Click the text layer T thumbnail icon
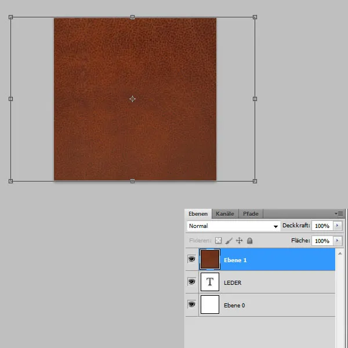Image resolution: width=348 pixels, height=348 pixels. click(210, 282)
